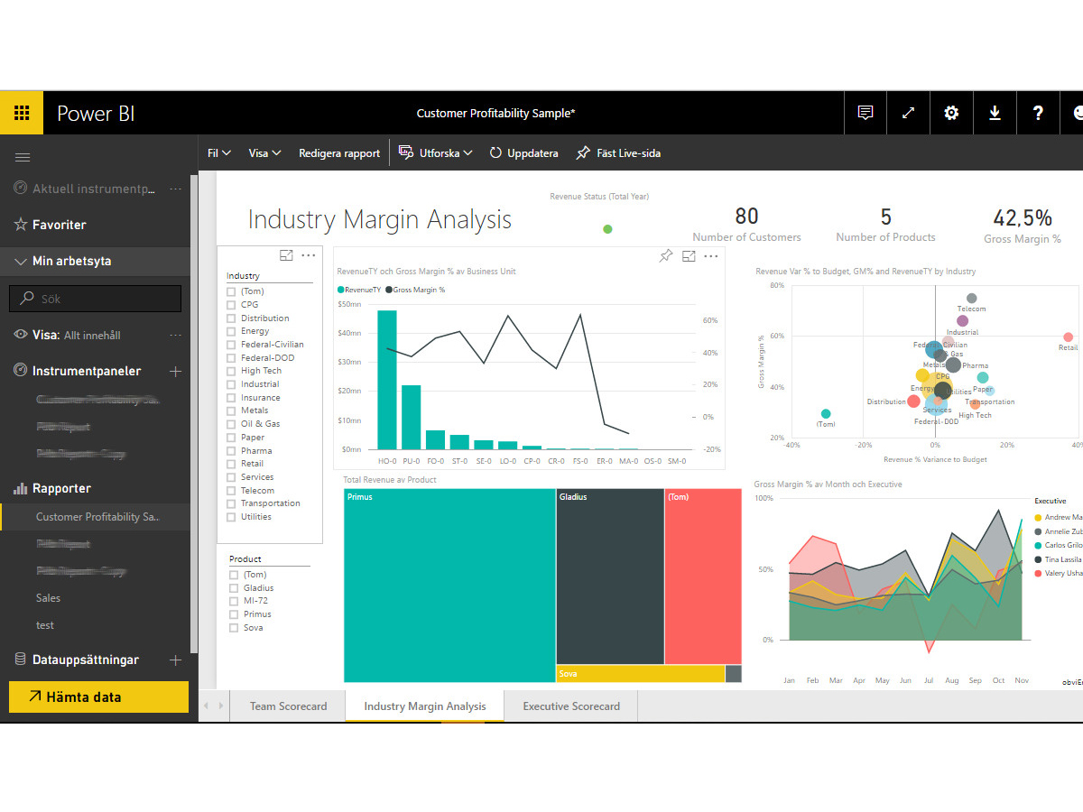Switch to the Executive Scorecard tab
Screen dimensions: 1083x812
coord(571,706)
